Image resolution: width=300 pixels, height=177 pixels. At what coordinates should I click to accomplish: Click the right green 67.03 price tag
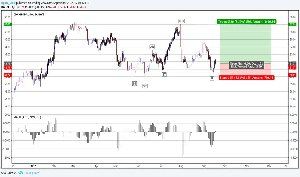(x=293, y=24)
